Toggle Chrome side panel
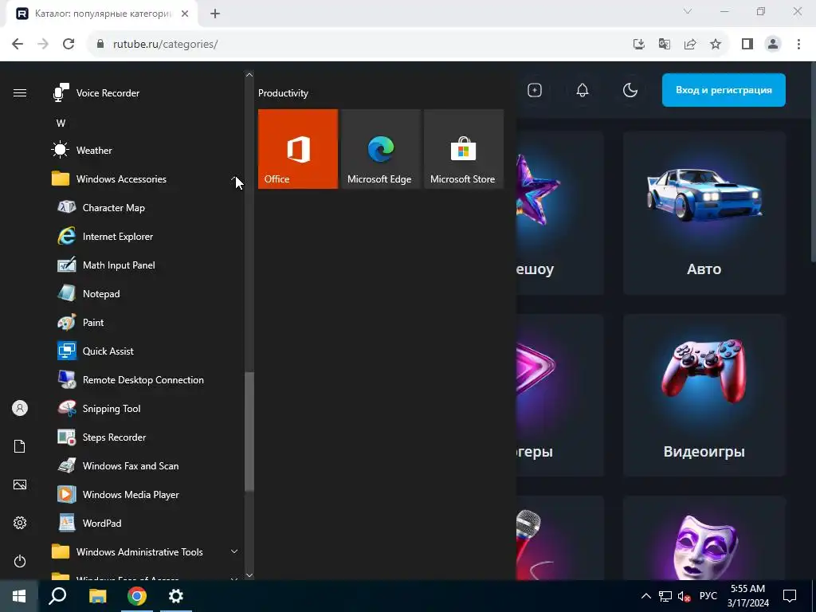 (x=747, y=45)
